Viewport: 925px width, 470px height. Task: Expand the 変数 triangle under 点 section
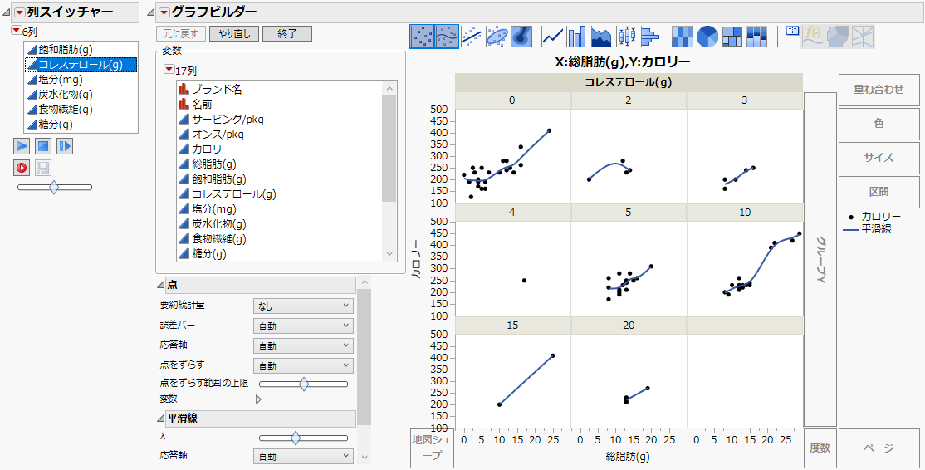[257, 399]
